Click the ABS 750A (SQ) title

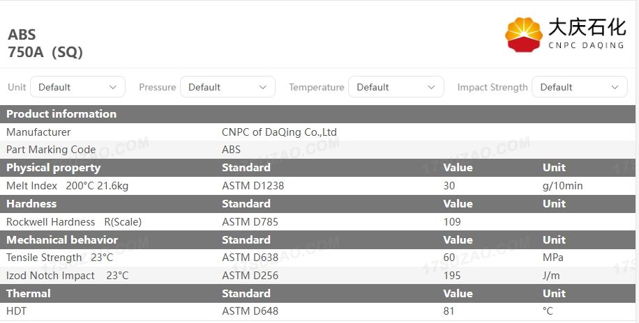coord(45,43)
